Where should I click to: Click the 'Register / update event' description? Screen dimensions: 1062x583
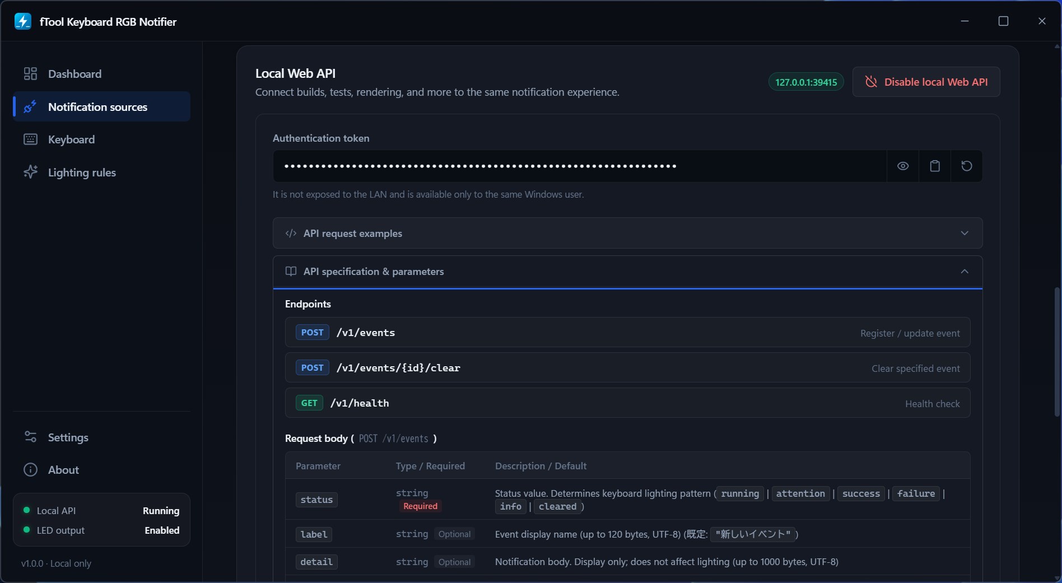point(910,333)
